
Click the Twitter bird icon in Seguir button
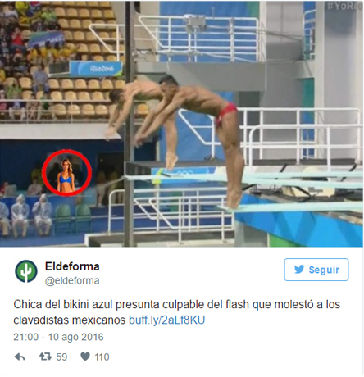299,270
